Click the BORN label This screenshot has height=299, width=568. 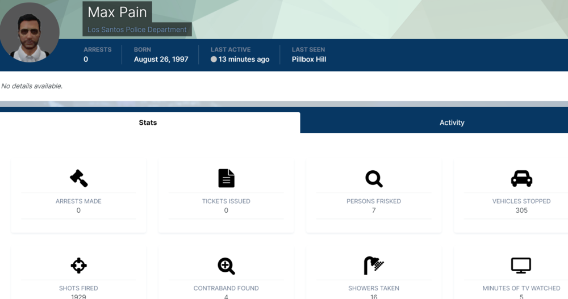pos(143,49)
